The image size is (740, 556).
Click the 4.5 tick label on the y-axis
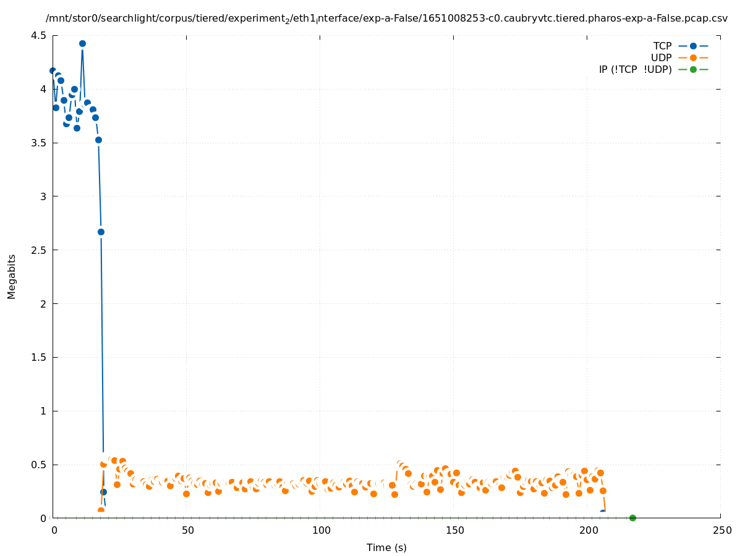click(x=38, y=35)
